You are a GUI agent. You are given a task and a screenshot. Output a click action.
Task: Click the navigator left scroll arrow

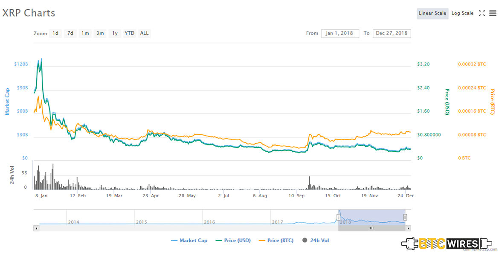(36, 228)
